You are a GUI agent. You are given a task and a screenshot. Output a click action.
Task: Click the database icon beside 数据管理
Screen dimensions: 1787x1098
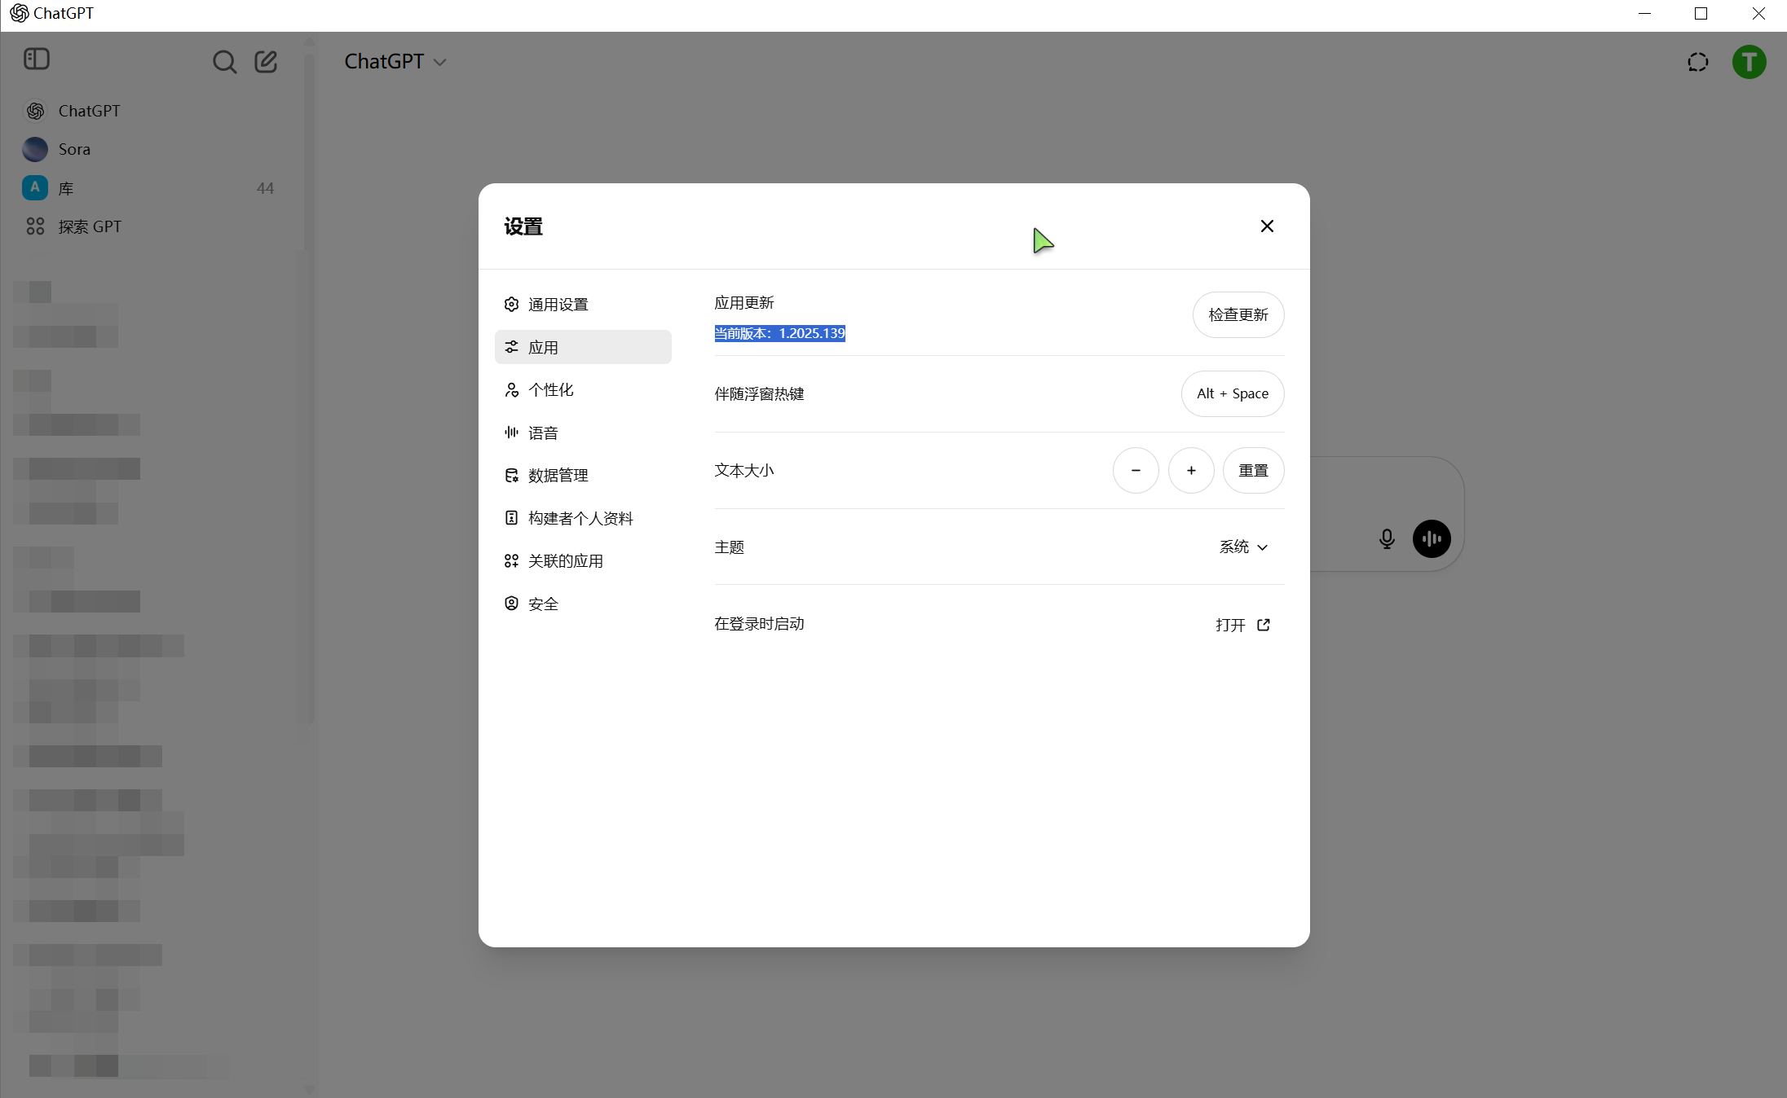pos(511,475)
